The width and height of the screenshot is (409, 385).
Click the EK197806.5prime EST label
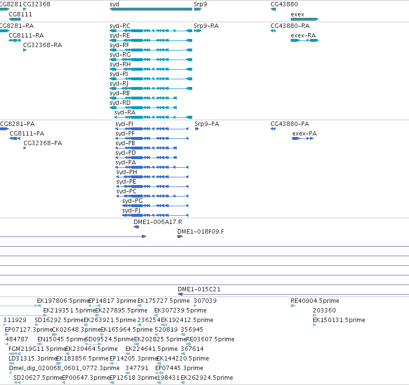pyautogui.click(x=62, y=301)
